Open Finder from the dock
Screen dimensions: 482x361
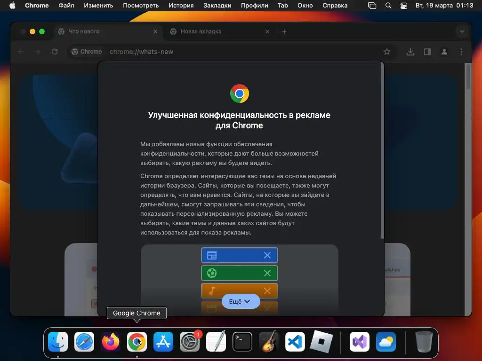(x=58, y=342)
